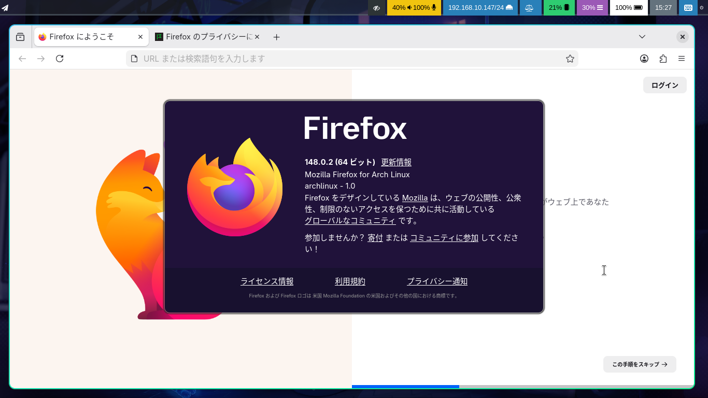Click the Firefox View icon beside the tabs

point(20,37)
